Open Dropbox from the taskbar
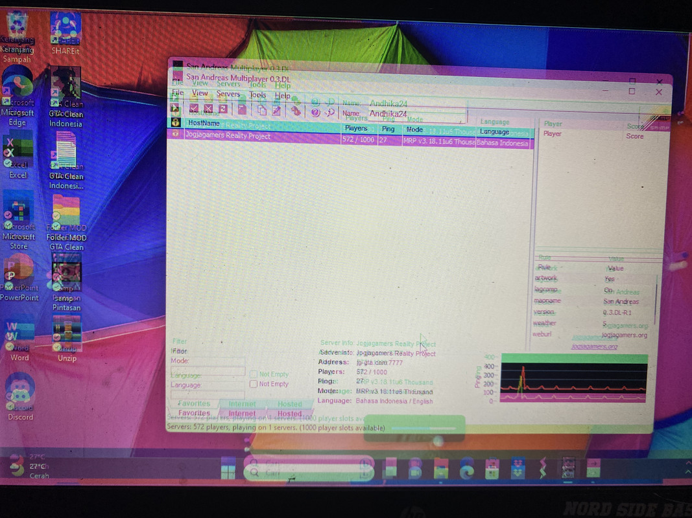Viewport: 692px width, 518px height. tap(518, 469)
